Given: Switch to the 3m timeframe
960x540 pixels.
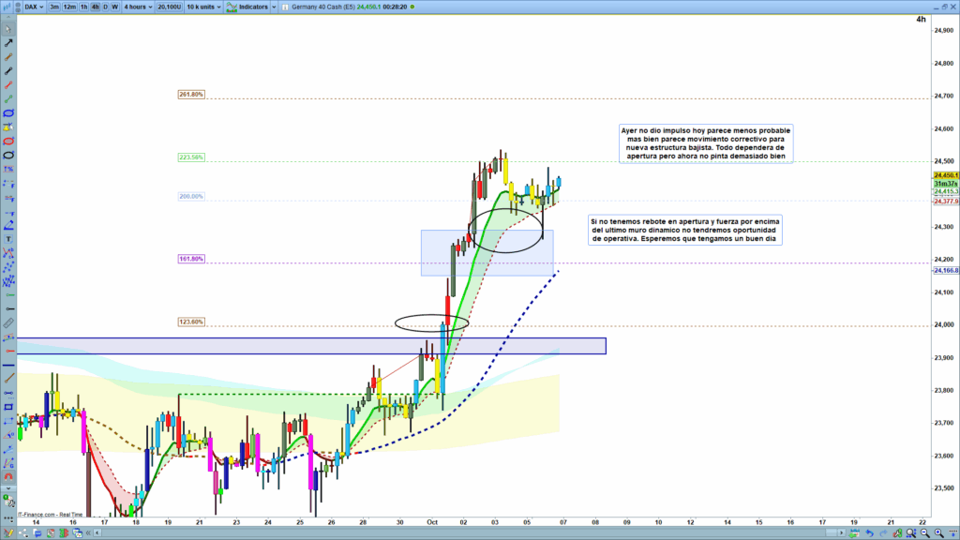Looking at the screenshot, I should 55,7.
